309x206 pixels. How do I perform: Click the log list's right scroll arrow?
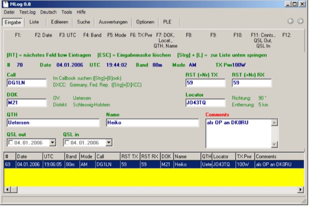(301, 190)
